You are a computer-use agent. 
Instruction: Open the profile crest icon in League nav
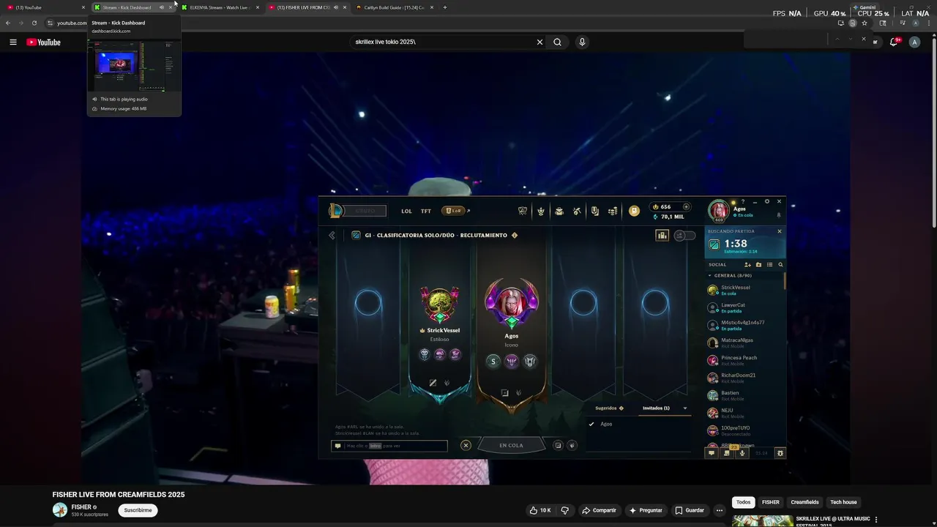click(x=541, y=211)
